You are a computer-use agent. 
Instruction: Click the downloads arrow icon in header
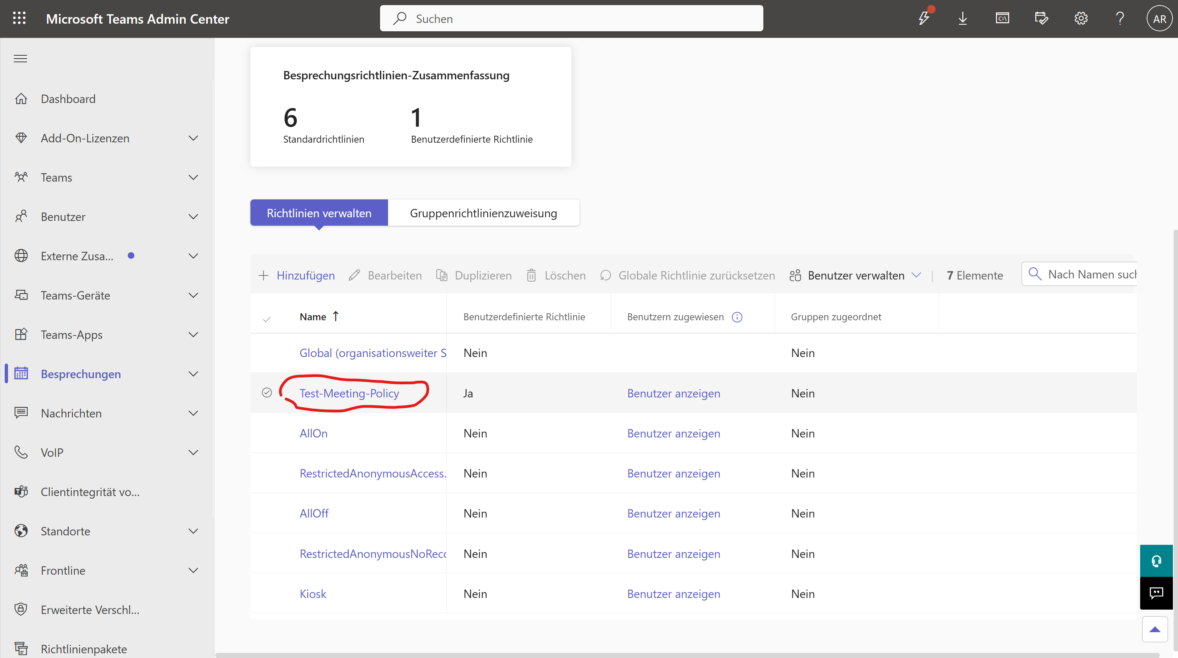click(962, 18)
